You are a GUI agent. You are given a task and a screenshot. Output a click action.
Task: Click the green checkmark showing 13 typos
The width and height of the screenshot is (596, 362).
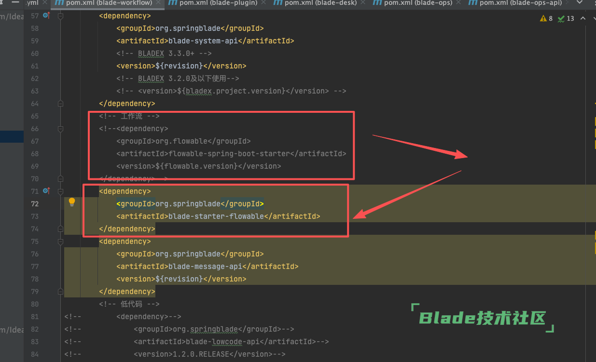[561, 18]
